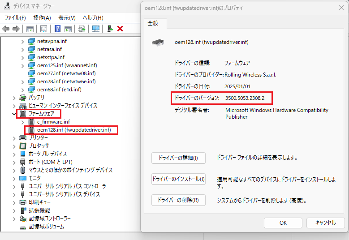Viewport: 349px width, 240px height.
Task: Click the driver date value 2025/01/01
Action: tap(237, 86)
